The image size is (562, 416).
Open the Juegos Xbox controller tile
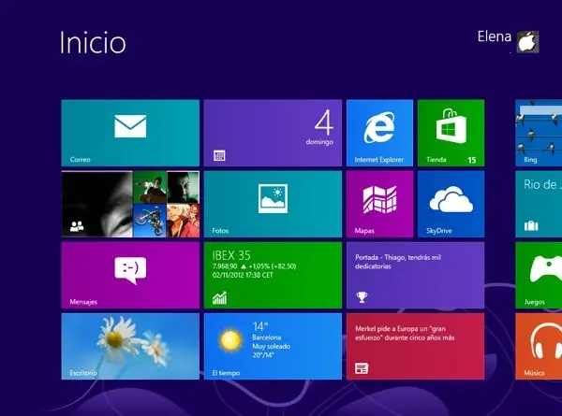coord(539,275)
